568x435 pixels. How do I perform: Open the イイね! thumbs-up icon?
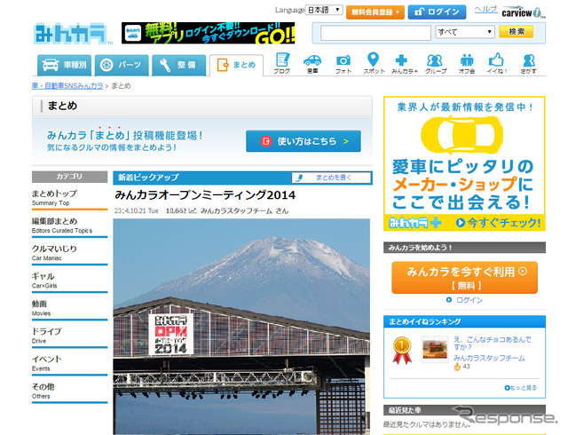click(497, 63)
